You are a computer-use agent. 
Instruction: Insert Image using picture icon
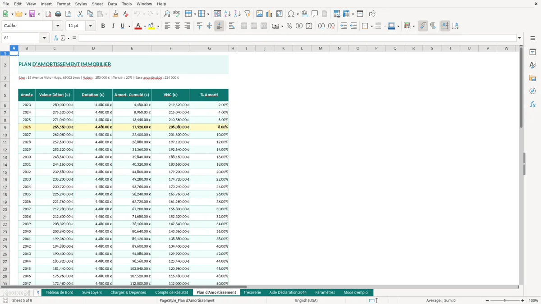(x=260, y=14)
